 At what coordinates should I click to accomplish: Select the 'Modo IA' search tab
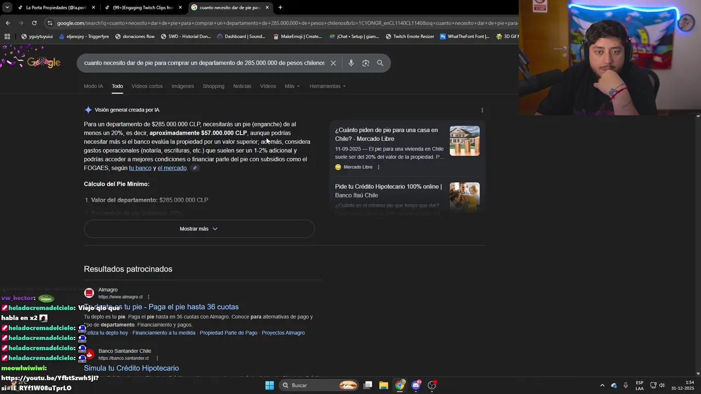click(93, 86)
